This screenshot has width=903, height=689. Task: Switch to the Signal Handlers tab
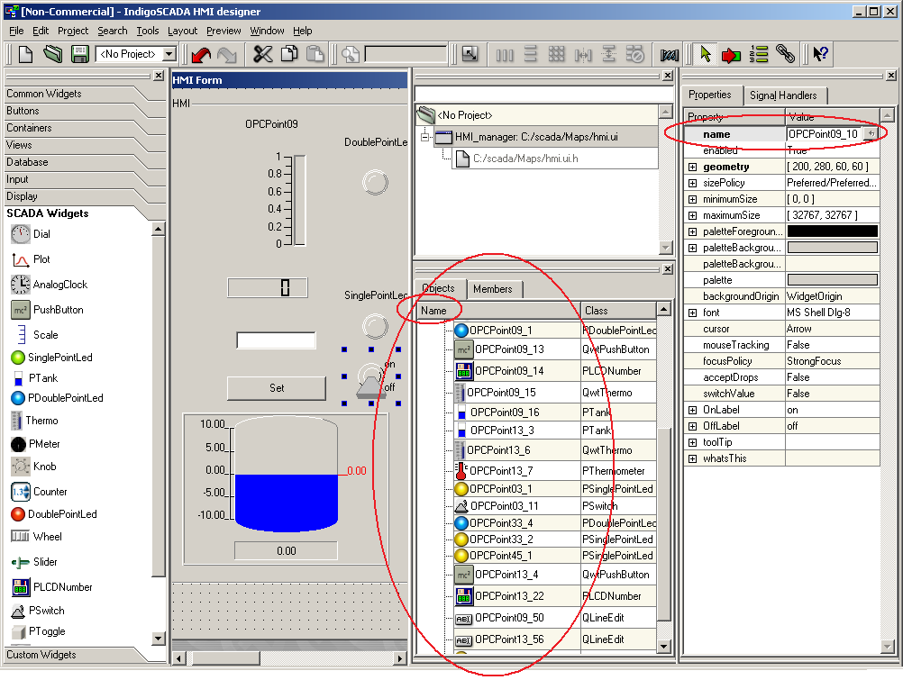(783, 95)
